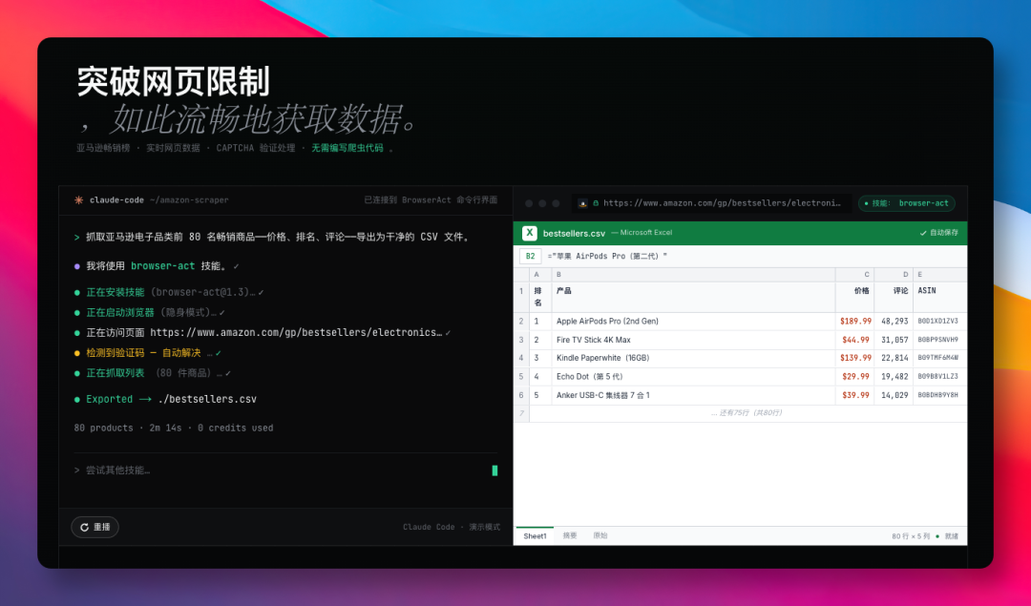Click 'Claude Code · 演示模式' footer text
Screen dimensions: 1031x606
452,527
